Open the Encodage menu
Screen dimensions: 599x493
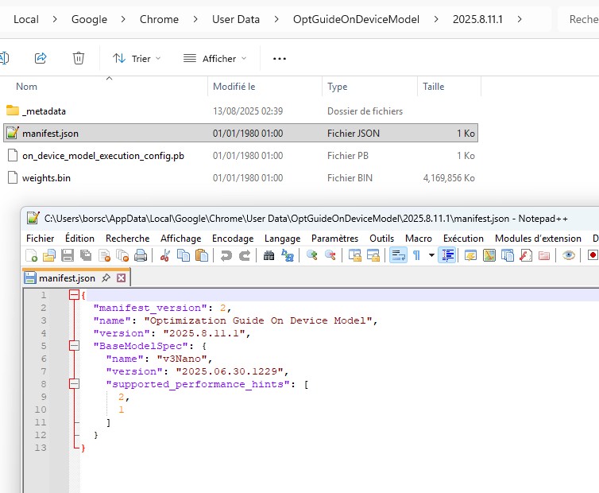point(233,239)
